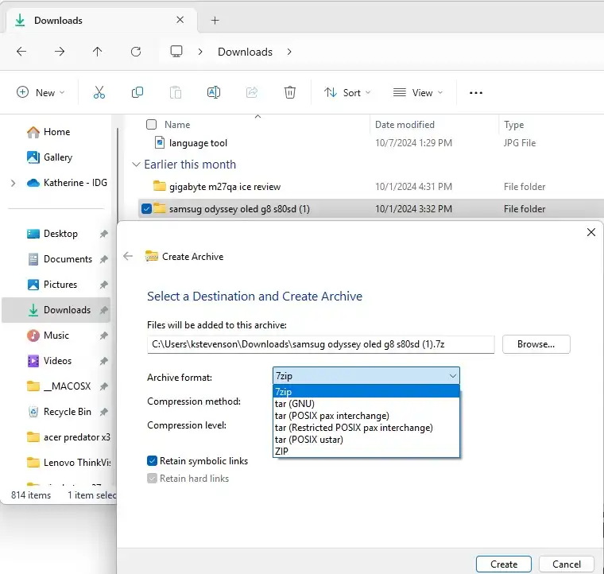Toggle the select all checkbox beside Name
The height and width of the screenshot is (574, 604).
[x=151, y=125]
